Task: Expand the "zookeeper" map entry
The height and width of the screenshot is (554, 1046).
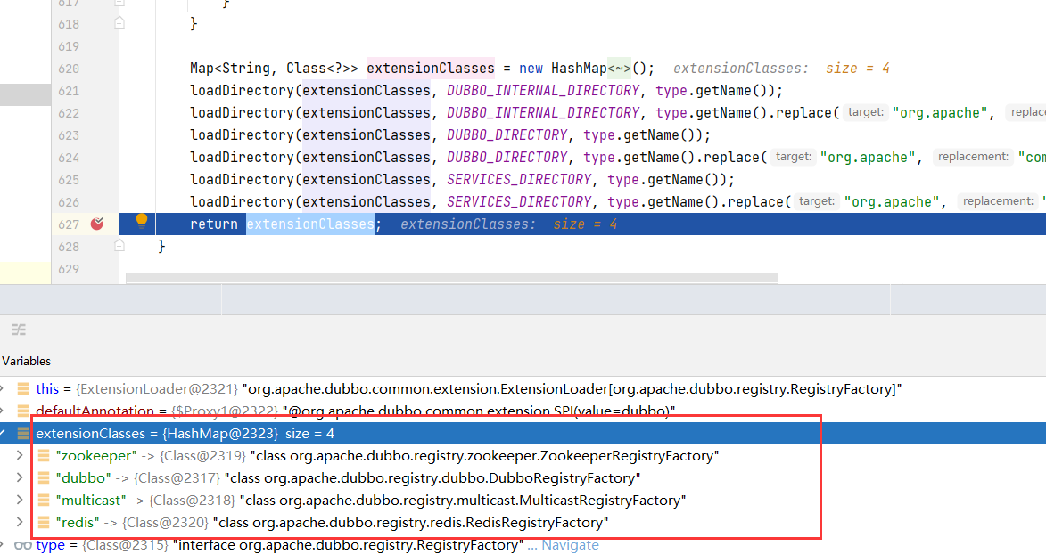Action: click(x=20, y=455)
